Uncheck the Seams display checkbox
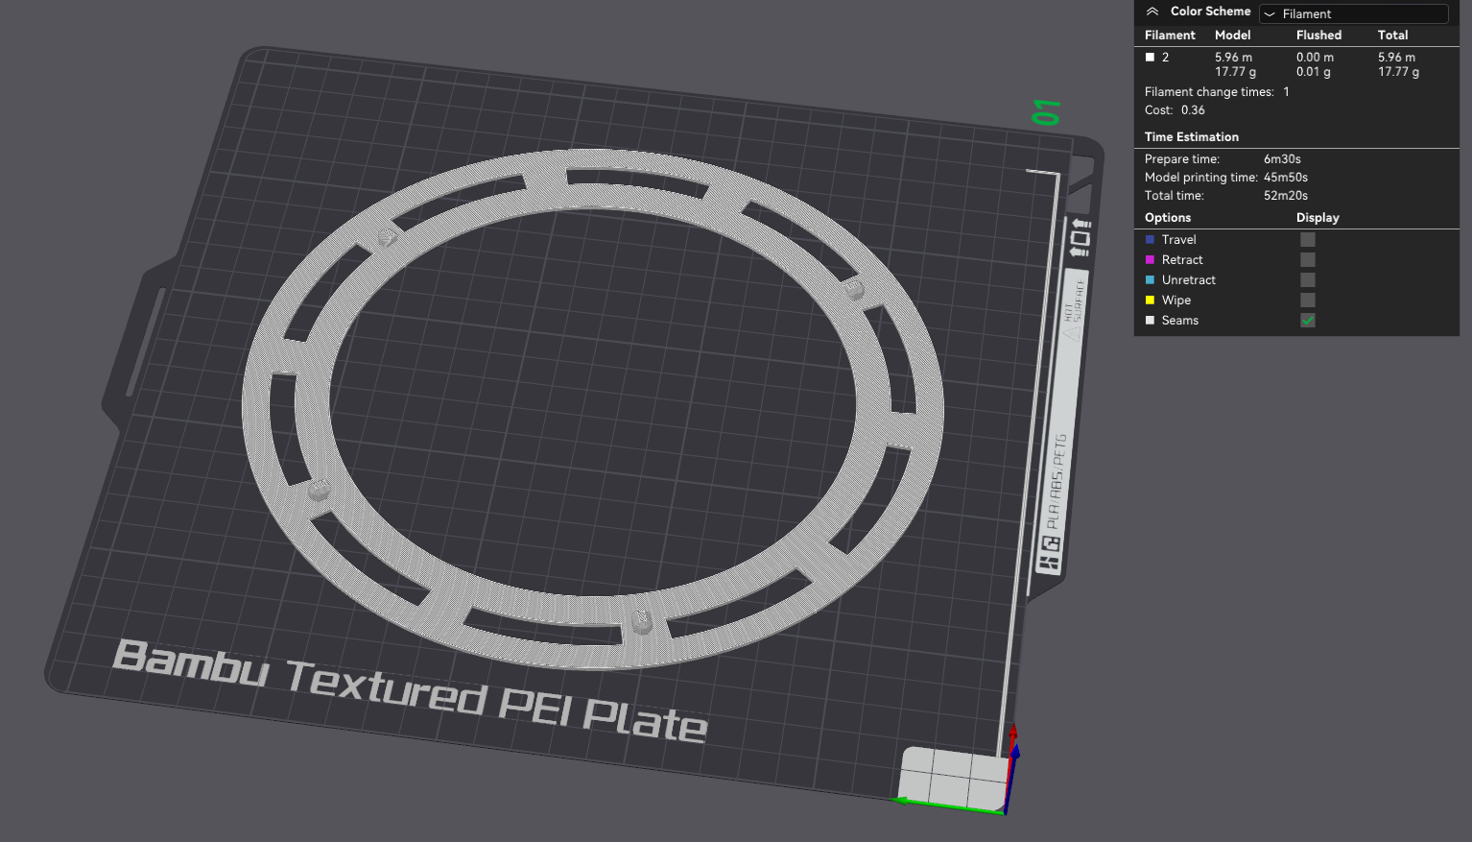The height and width of the screenshot is (842, 1472). 1308,321
